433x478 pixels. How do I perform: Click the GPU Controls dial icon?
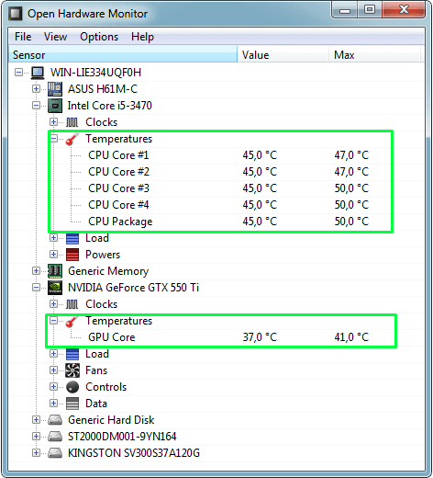click(72, 387)
